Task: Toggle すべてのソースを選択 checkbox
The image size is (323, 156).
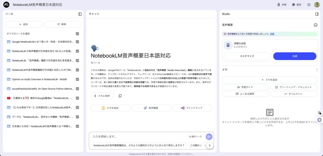Action: tap(77, 34)
